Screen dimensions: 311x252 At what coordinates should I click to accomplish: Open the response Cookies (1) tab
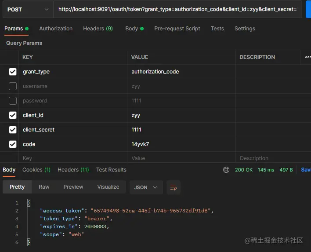coord(36,170)
